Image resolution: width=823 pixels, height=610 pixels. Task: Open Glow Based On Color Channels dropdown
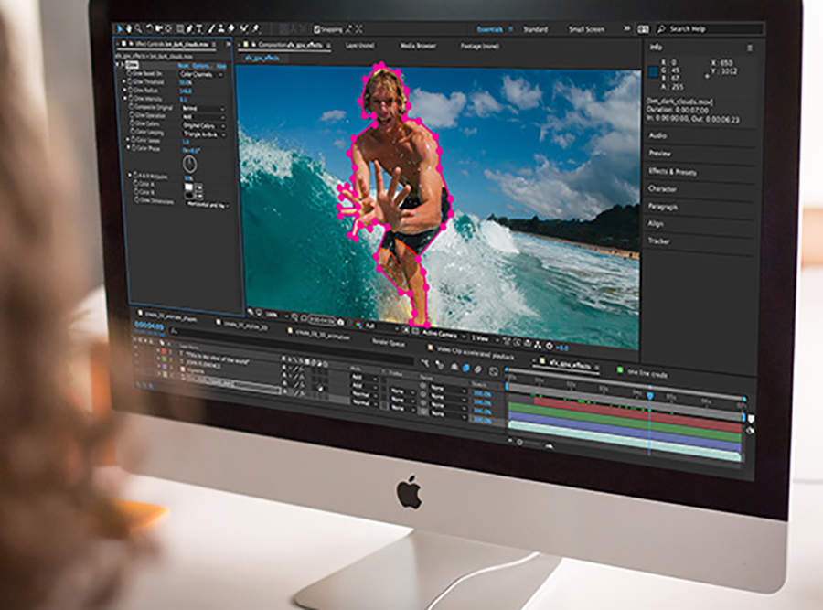coord(201,75)
